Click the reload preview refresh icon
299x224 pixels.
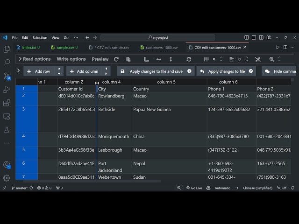point(116,59)
